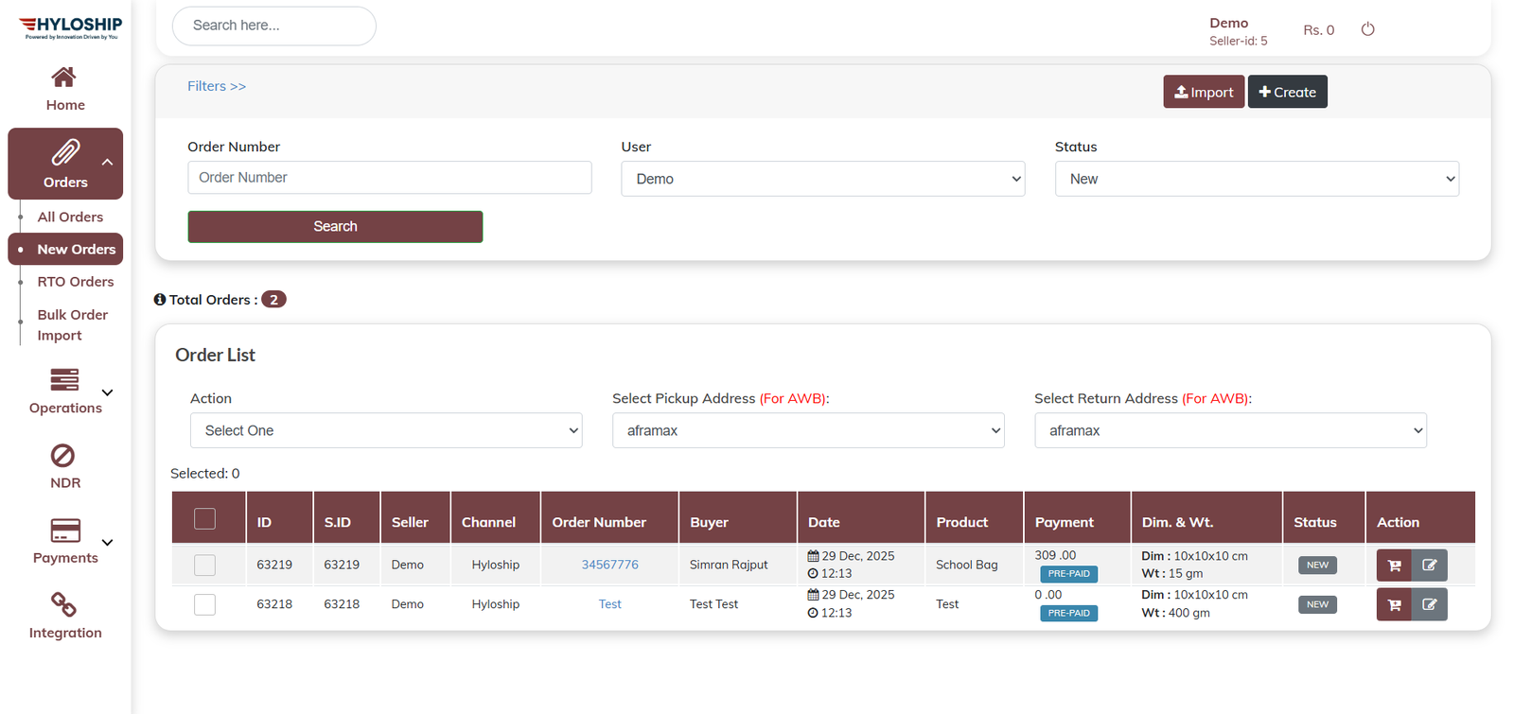This screenshot has width=1514, height=714.
Task: Open order number 34567776 link
Action: pyautogui.click(x=609, y=565)
